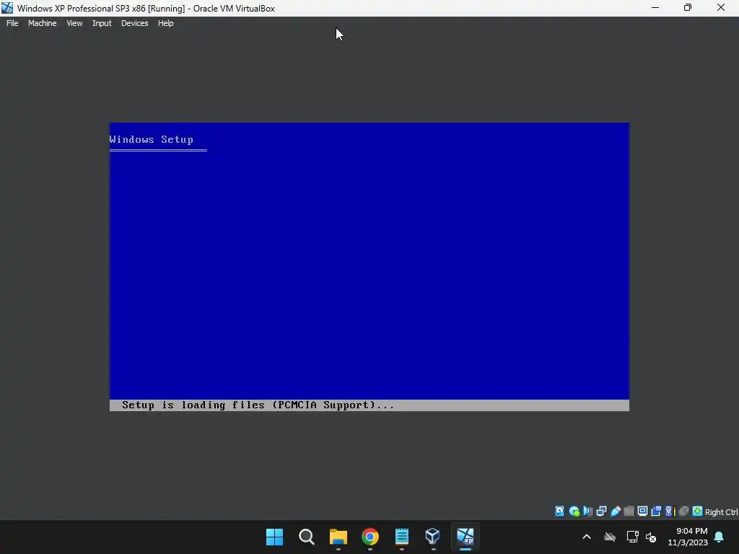Open the View menu
The height and width of the screenshot is (554, 739).
[74, 23]
